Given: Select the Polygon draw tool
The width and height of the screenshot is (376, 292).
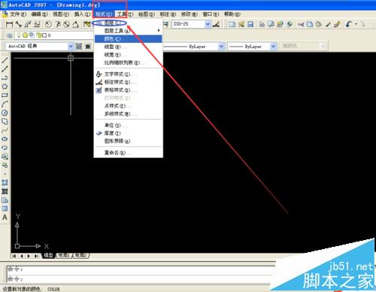Looking at the screenshot, I should tap(5, 87).
